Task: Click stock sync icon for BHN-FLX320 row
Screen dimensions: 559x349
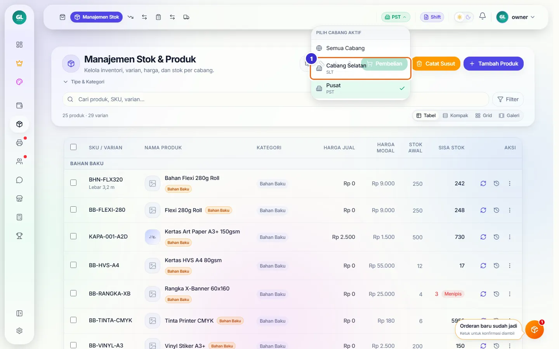Action: pos(483,183)
